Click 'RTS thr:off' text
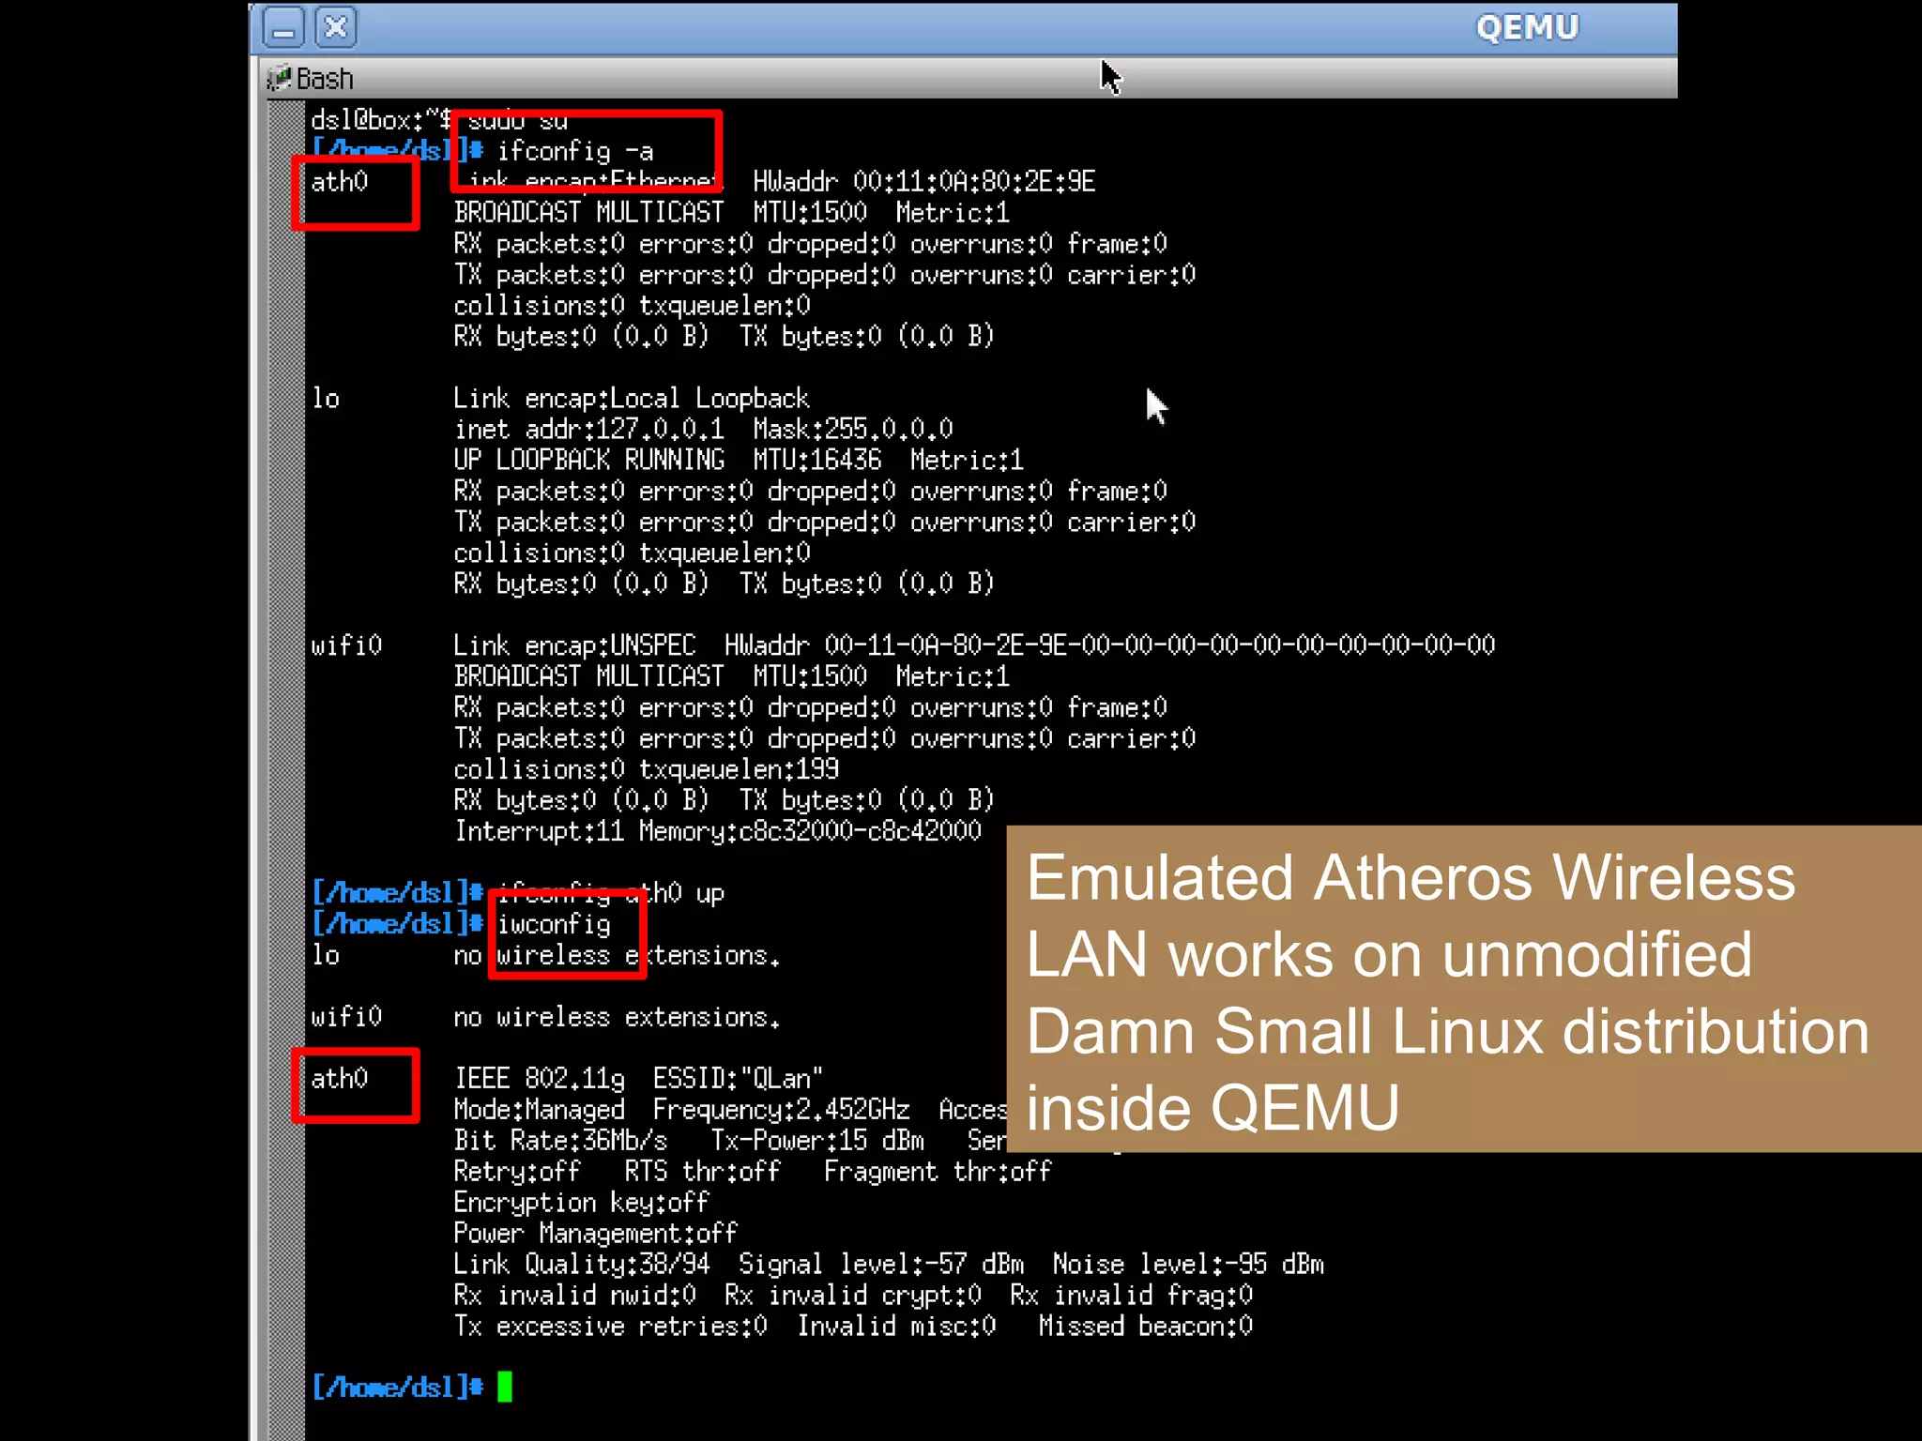 click(703, 1172)
